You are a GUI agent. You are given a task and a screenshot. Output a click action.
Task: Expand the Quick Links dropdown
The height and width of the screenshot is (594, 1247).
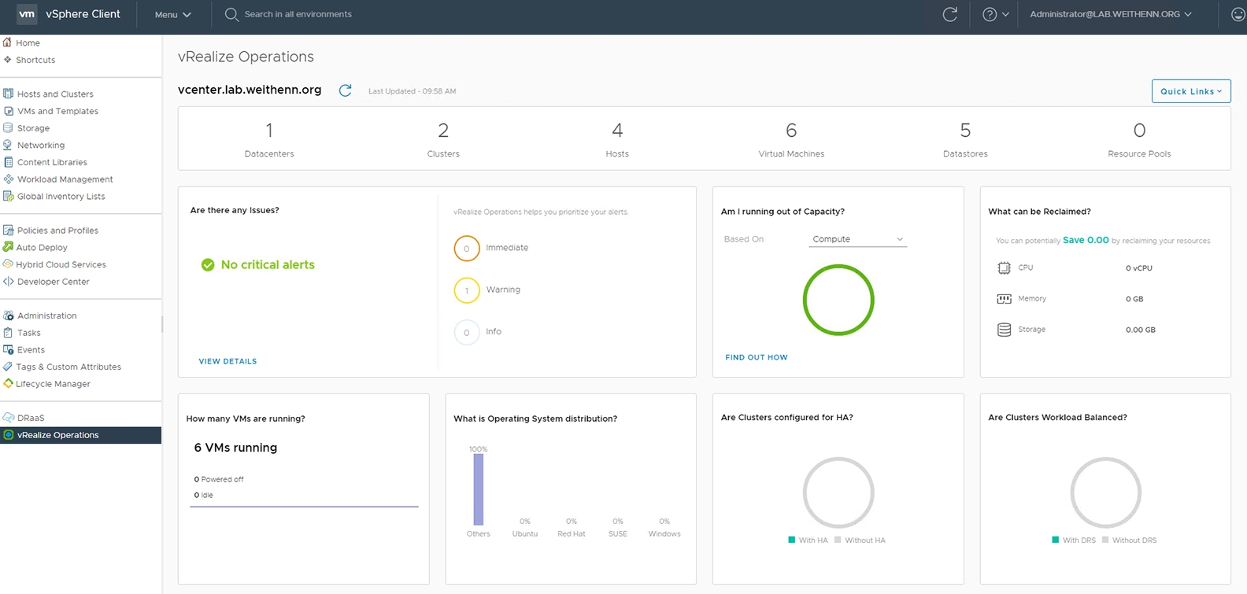pyautogui.click(x=1191, y=91)
